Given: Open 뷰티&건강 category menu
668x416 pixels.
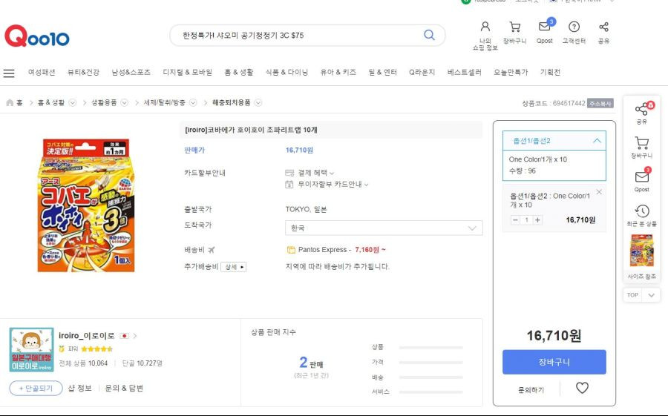Looking at the screenshot, I should pos(83,73).
